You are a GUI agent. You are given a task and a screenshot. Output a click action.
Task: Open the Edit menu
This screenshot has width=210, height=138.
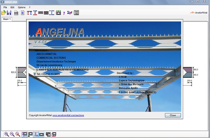click(x=12, y=7)
